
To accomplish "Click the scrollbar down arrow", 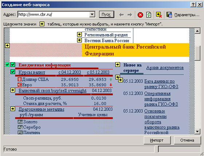I will (x=197, y=131).
